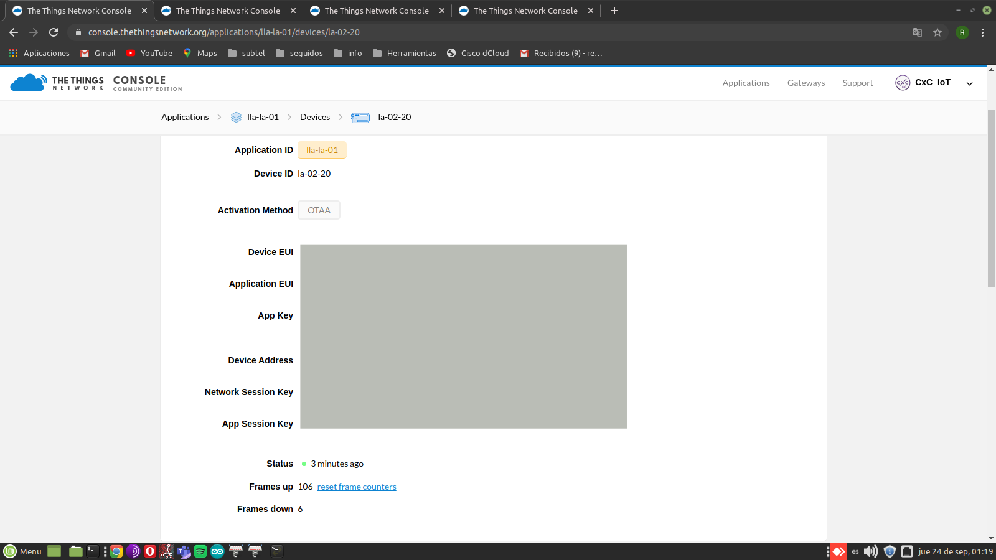Viewport: 996px width, 560px height.
Task: Open Chrome three-dot menu
Action: (x=982, y=32)
